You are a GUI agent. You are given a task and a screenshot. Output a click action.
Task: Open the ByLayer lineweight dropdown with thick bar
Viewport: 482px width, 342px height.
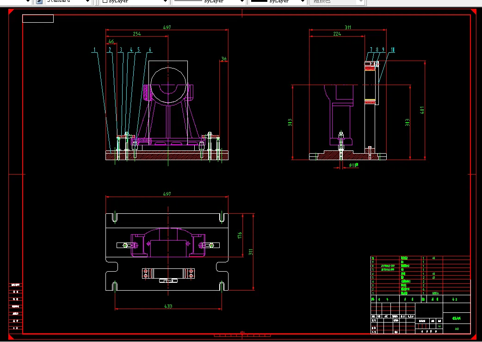pyautogui.click(x=278, y=1)
